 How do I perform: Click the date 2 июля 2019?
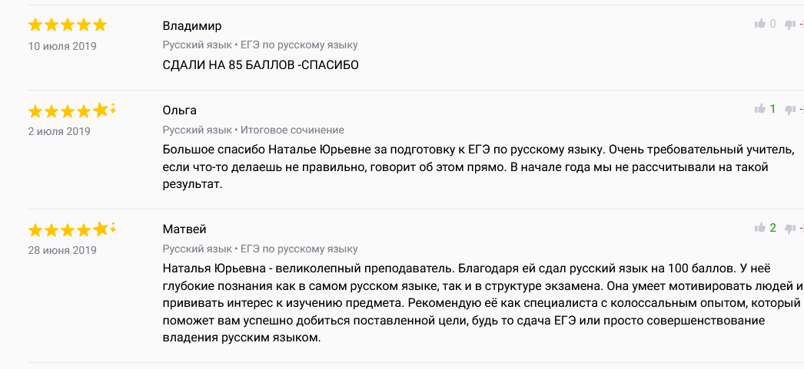[x=59, y=131]
